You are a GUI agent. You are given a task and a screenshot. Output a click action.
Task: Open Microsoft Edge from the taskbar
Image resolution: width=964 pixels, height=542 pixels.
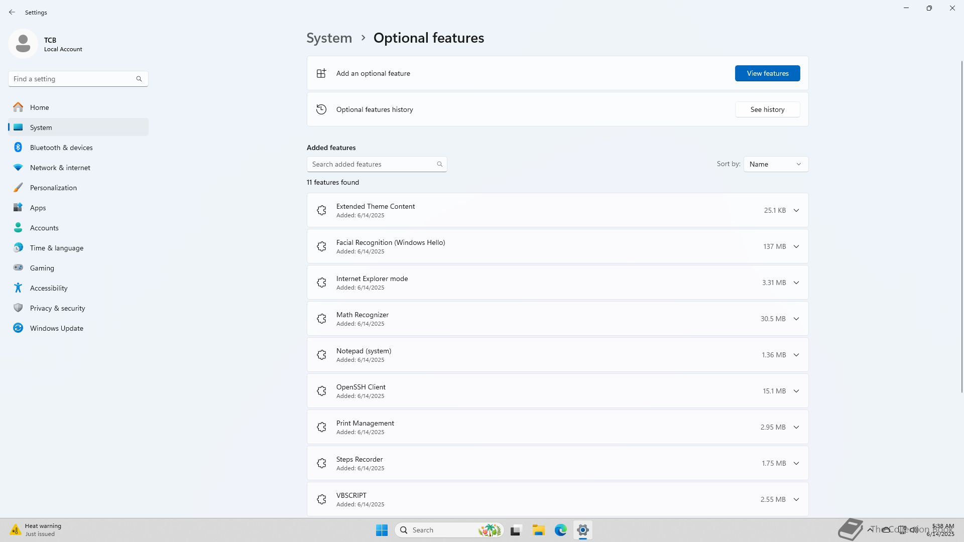click(x=560, y=530)
